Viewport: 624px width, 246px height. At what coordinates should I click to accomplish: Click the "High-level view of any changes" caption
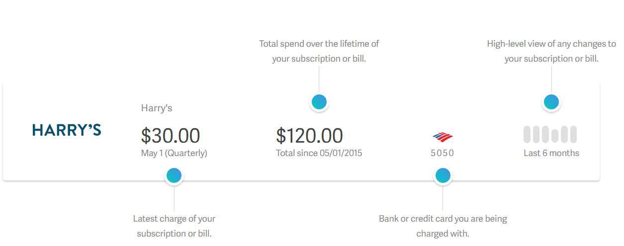tap(551, 51)
